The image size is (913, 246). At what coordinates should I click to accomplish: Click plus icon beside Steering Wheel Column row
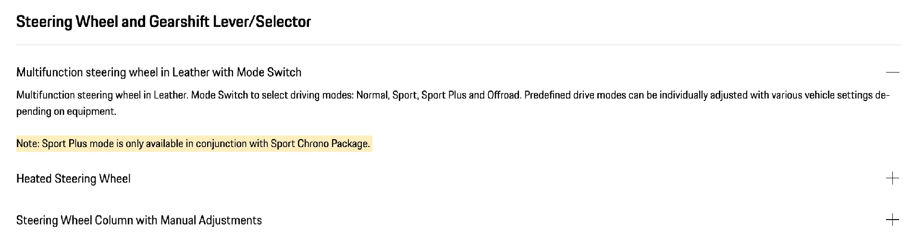(x=892, y=220)
